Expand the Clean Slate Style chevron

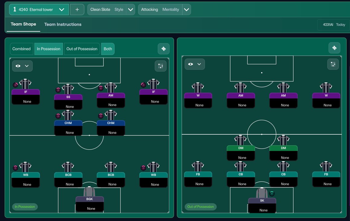[131, 10]
